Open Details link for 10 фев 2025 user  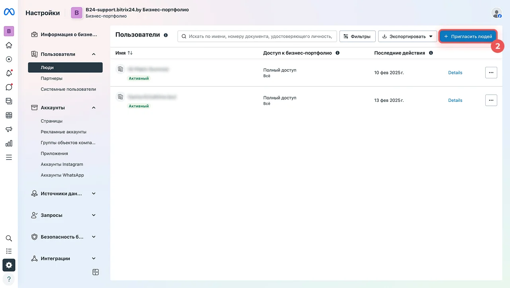click(455, 73)
